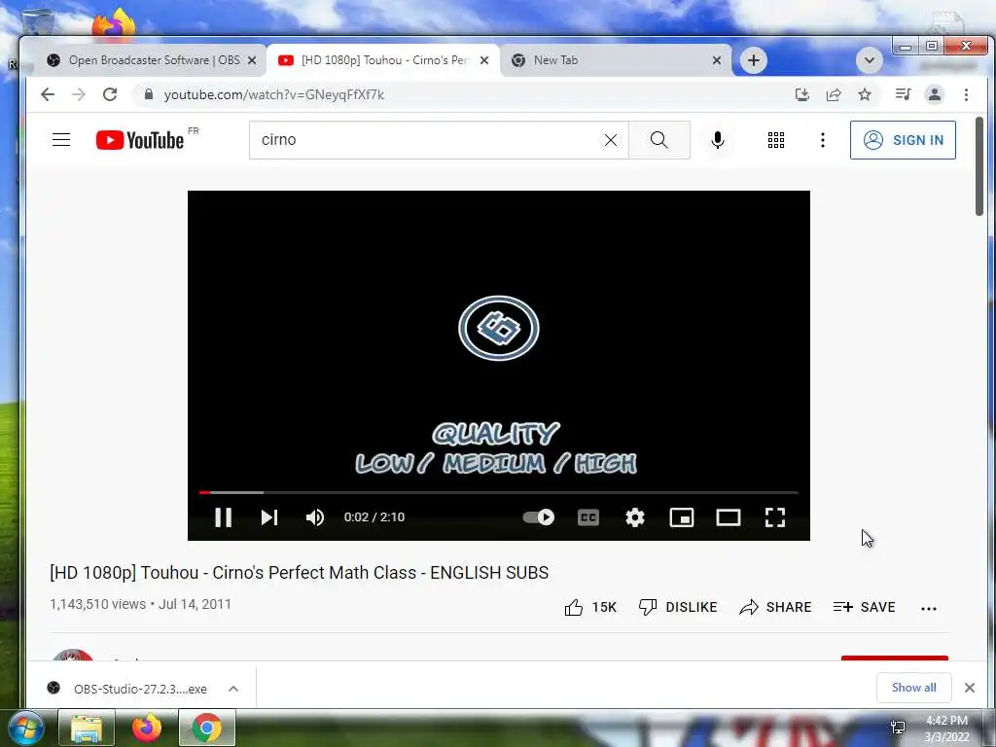The width and height of the screenshot is (996, 747).
Task: Pause the video with the pause button
Action: click(x=223, y=517)
